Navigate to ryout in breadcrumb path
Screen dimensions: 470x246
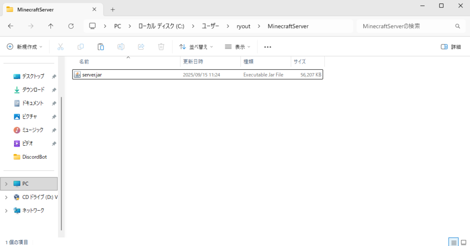[243, 26]
